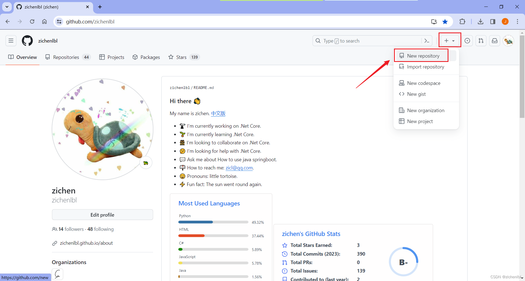Select New gist menu entry
Image resolution: width=525 pixels, height=281 pixels.
426,94
